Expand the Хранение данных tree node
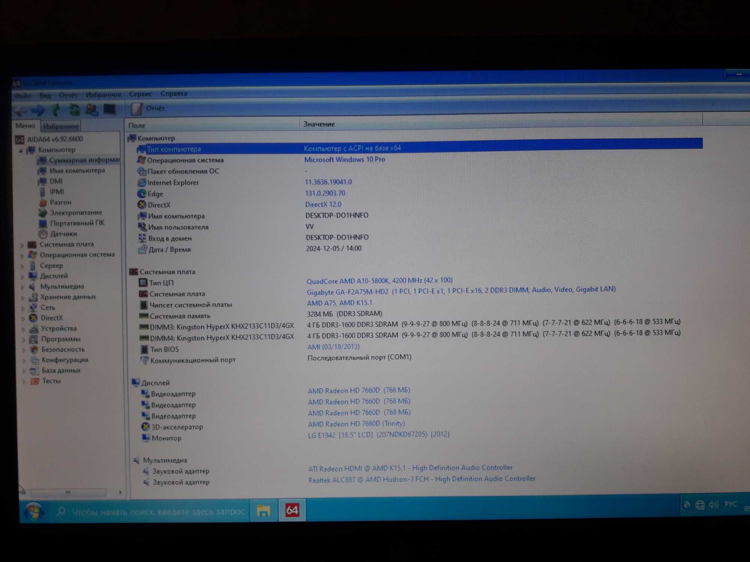The height and width of the screenshot is (562, 750). (23, 298)
